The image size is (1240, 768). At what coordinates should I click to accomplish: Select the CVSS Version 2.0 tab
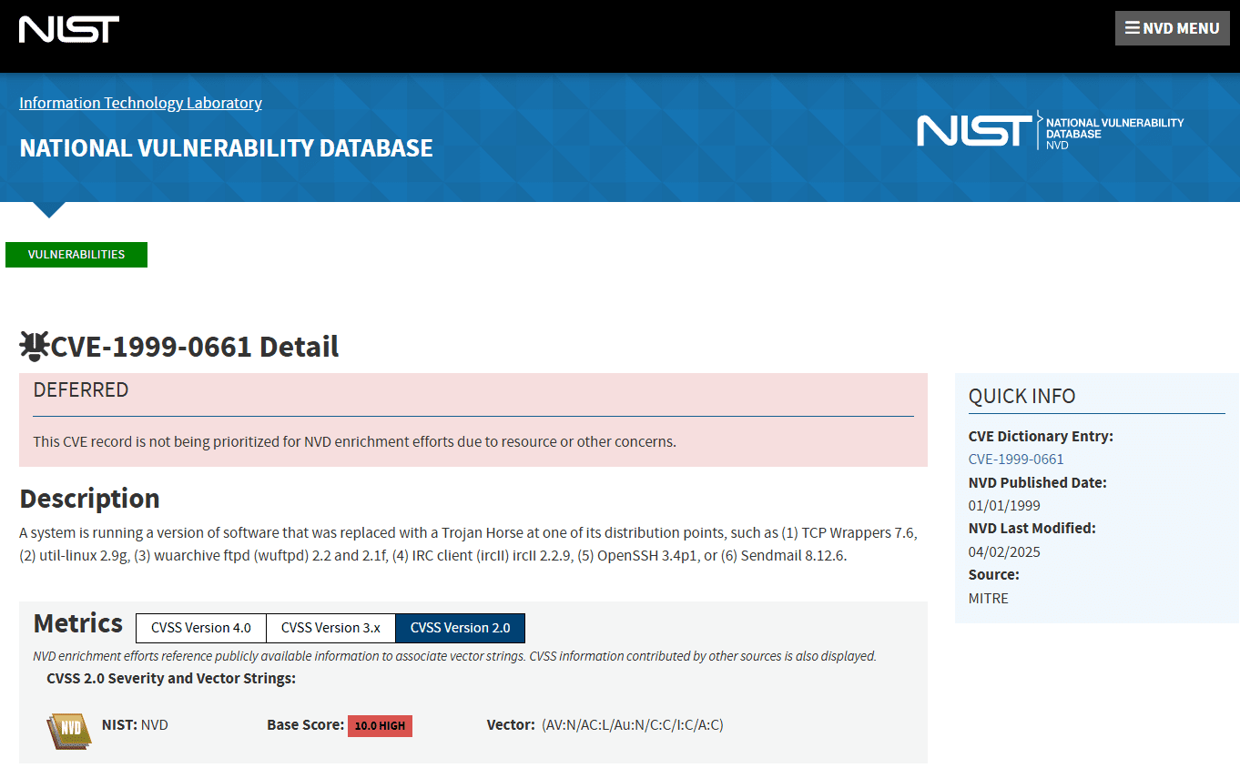click(460, 628)
